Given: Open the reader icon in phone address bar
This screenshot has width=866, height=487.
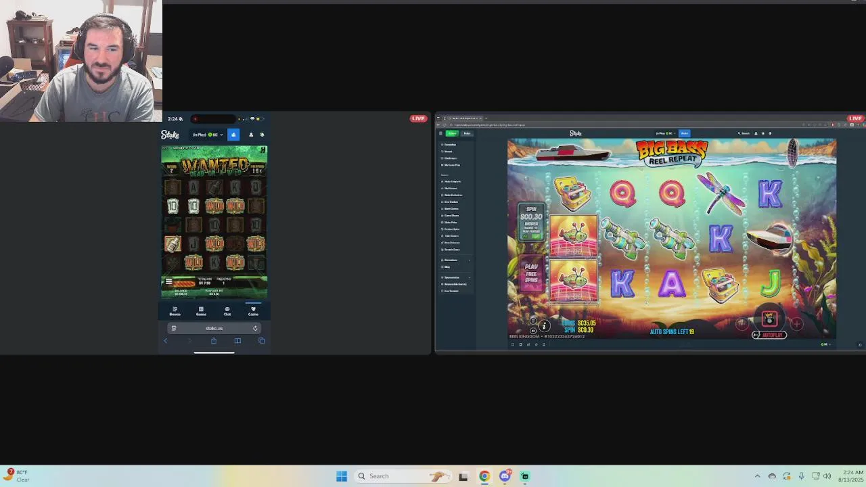Looking at the screenshot, I should click(x=174, y=328).
